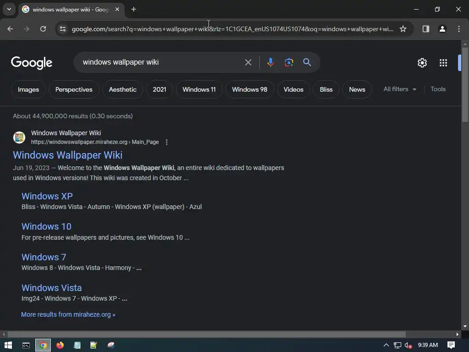Bookmark this page with the star icon

[x=403, y=29]
